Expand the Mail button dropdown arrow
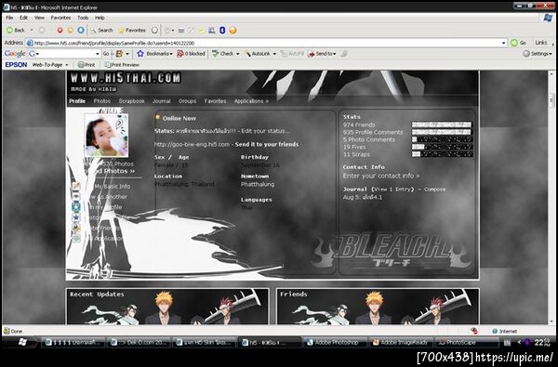The image size is (558, 367). 173,31
